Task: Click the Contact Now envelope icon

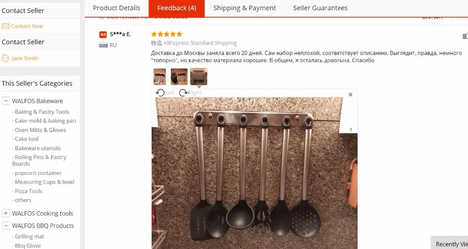Action: coord(5,26)
